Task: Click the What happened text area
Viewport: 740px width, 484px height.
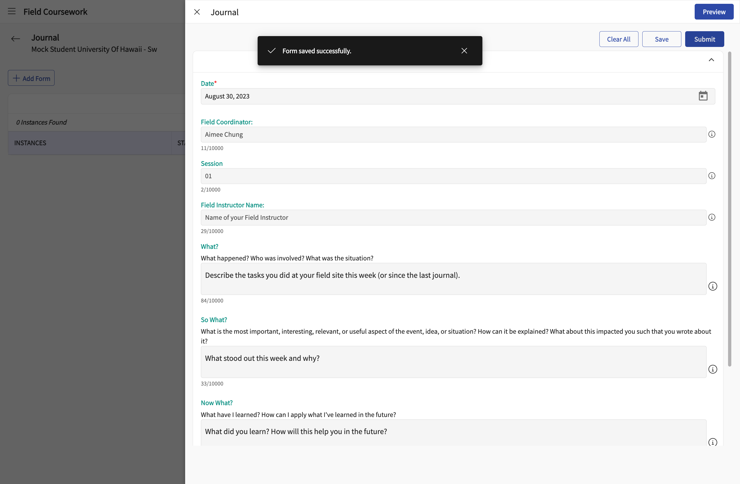Action: (x=453, y=279)
